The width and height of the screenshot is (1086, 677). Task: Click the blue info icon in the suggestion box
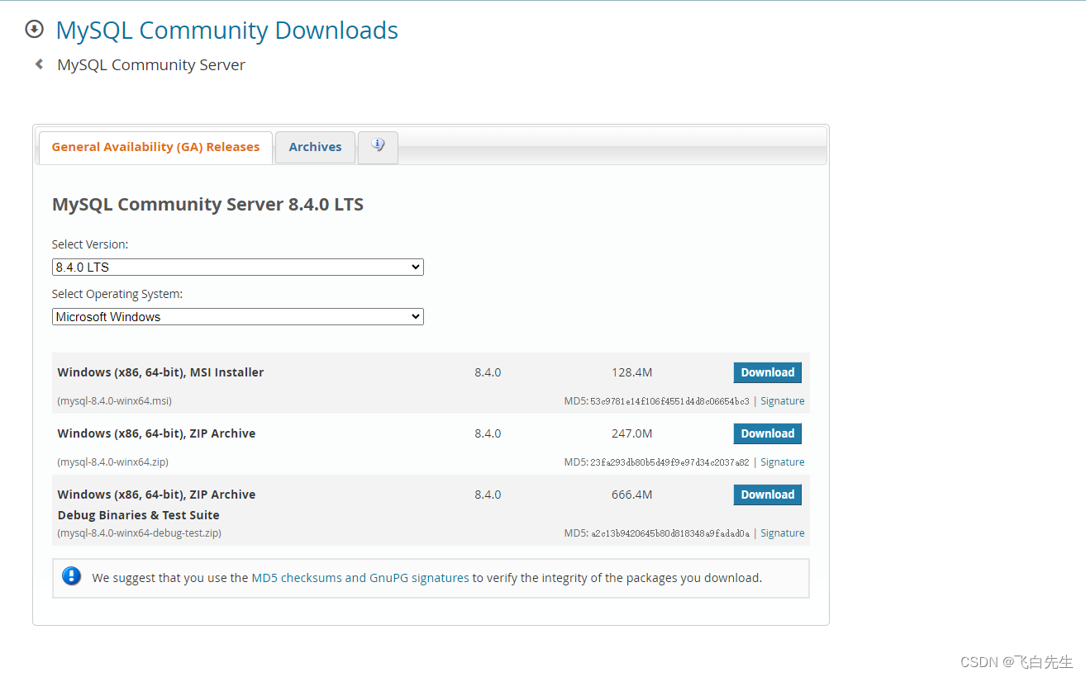click(72, 576)
